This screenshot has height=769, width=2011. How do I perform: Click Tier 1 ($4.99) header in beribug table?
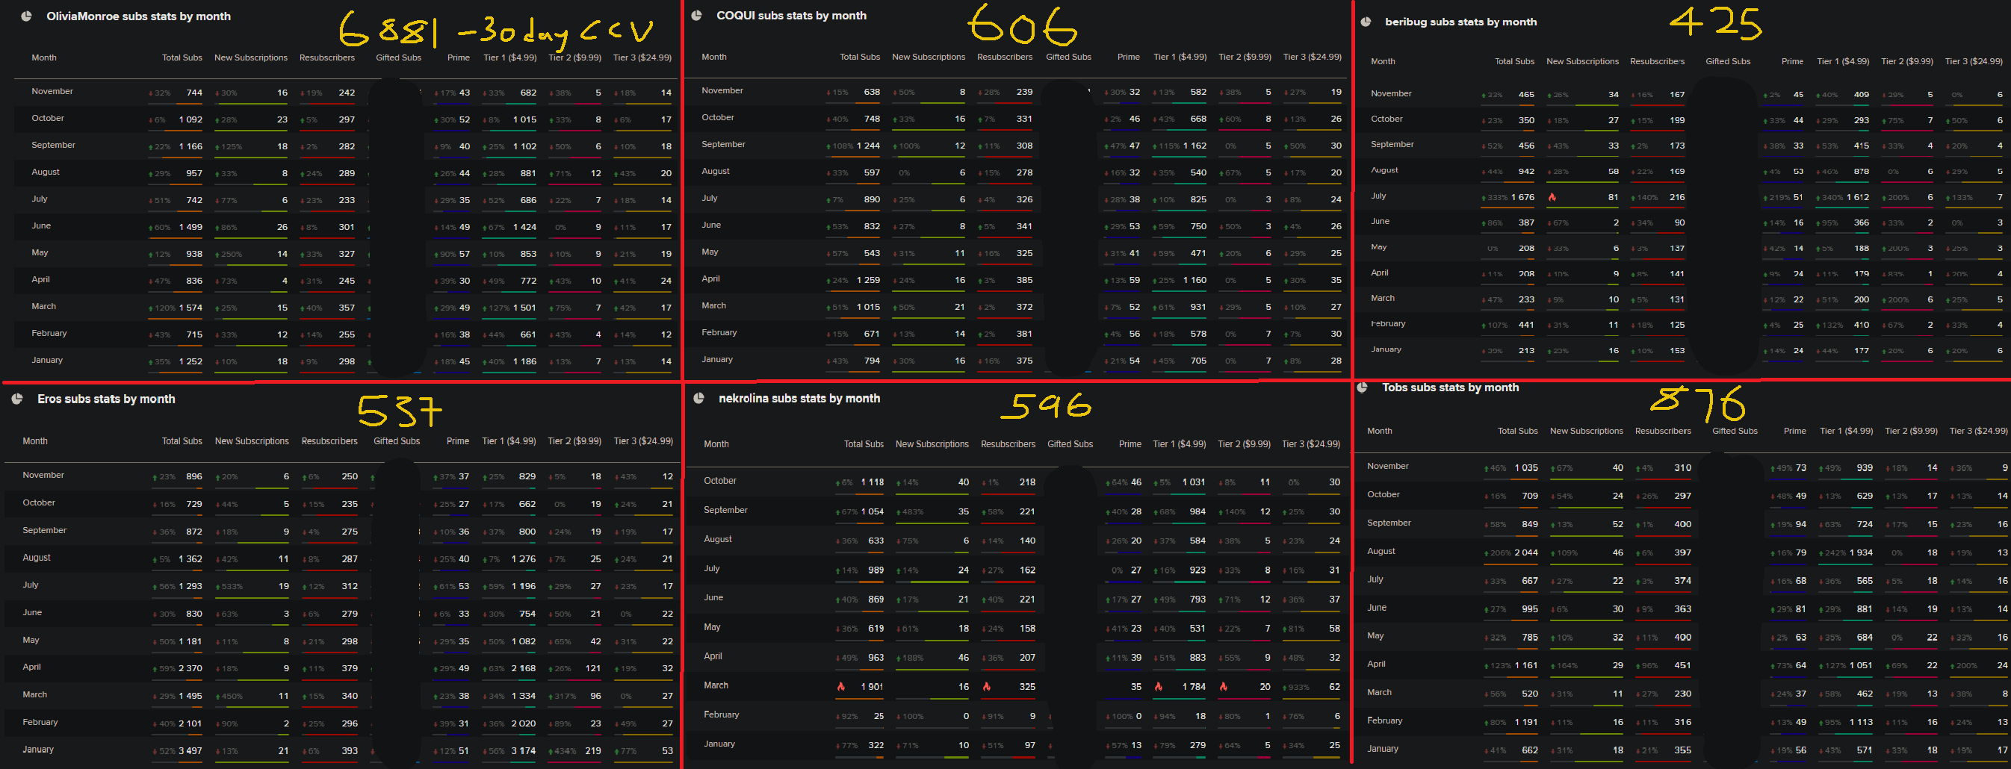point(1843,62)
